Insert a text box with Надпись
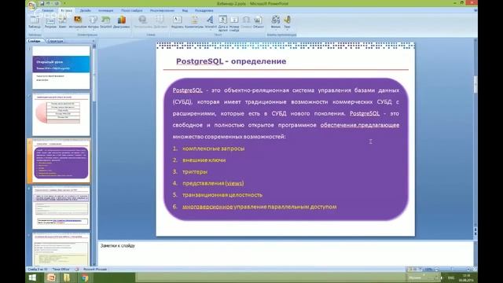 [x=177, y=22]
